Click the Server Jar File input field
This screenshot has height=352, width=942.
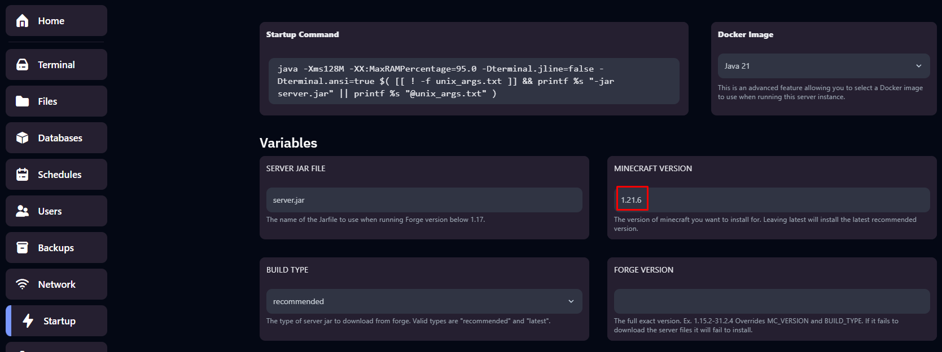(423, 200)
